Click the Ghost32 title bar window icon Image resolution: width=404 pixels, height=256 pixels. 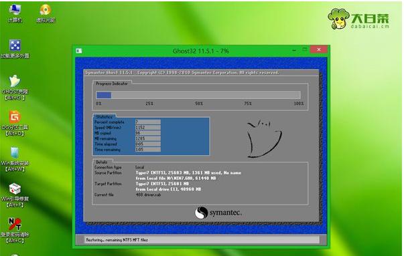click(79, 51)
